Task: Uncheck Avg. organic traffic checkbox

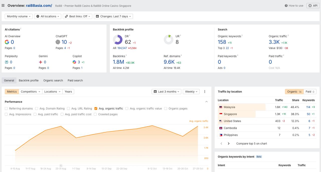Action: pyautogui.click(x=96, y=108)
